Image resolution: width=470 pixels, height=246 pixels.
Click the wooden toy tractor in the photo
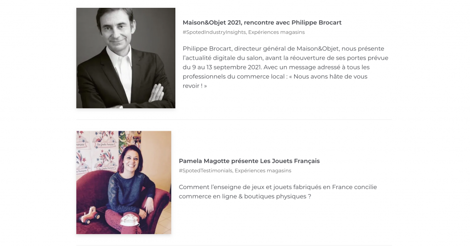tap(90, 216)
